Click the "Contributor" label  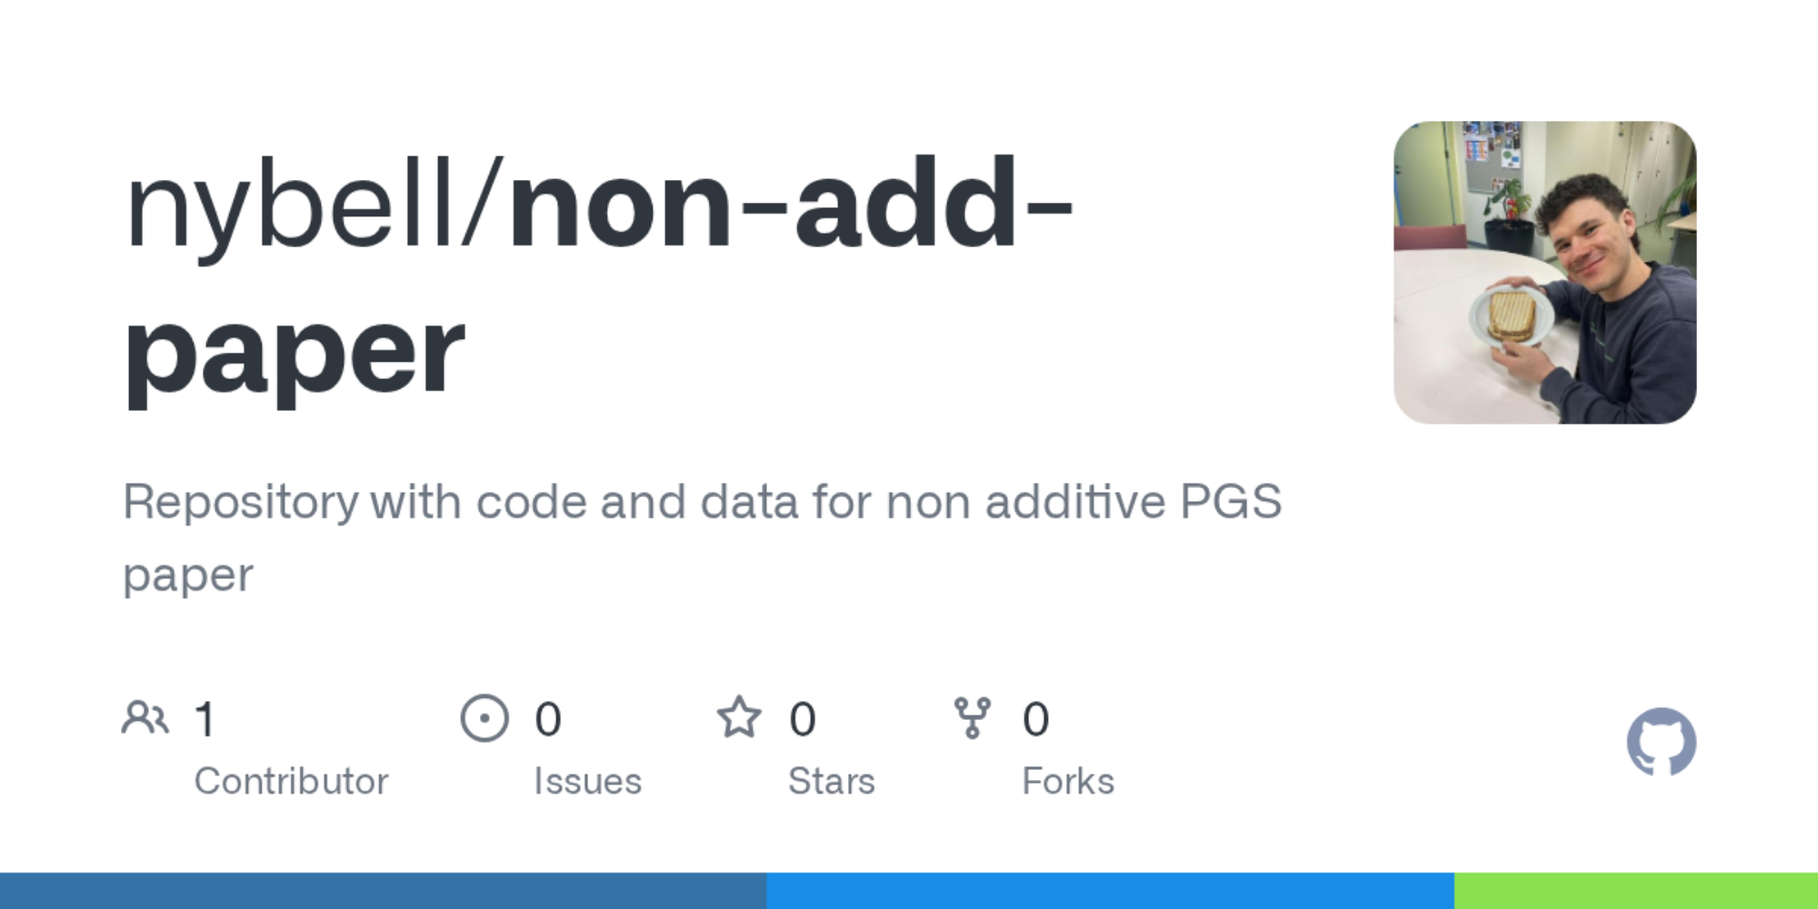pyautogui.click(x=291, y=781)
